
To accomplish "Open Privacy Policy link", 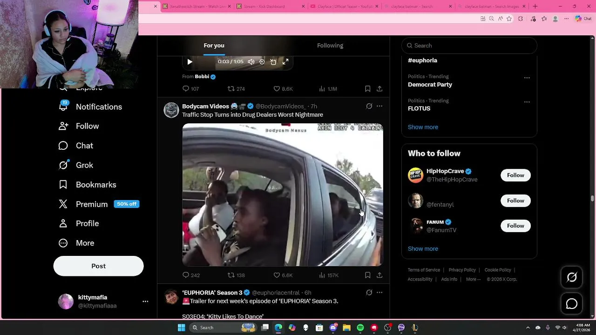I will (462, 270).
